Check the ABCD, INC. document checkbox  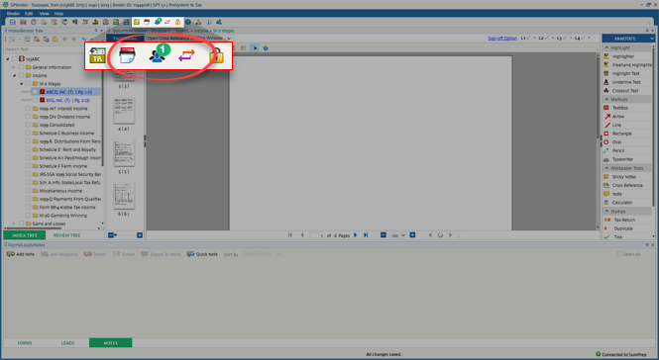[35, 92]
